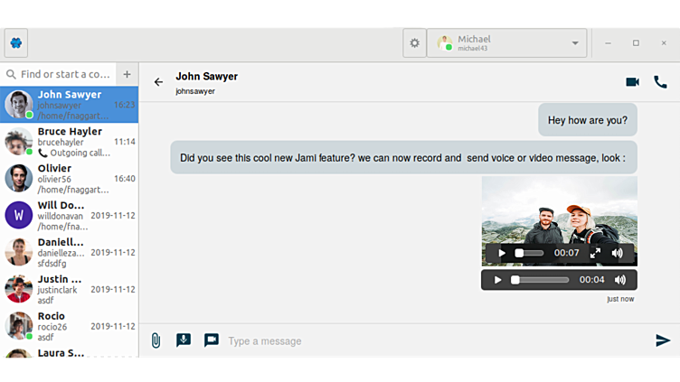Record an audio message with the microphone icon
This screenshot has height=382, width=680.
(x=184, y=340)
